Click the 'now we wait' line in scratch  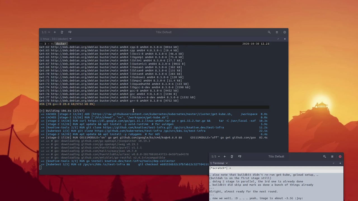click(256, 198)
